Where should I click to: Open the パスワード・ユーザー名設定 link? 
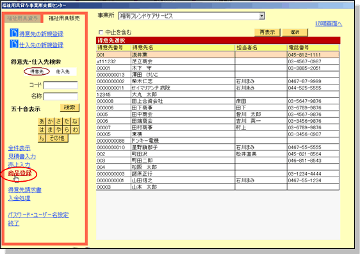38,215
